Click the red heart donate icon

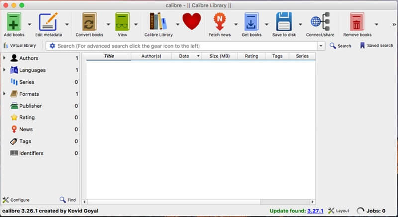point(191,22)
